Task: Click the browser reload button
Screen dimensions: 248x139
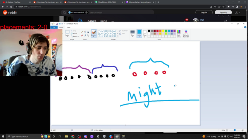Action: [11, 7]
